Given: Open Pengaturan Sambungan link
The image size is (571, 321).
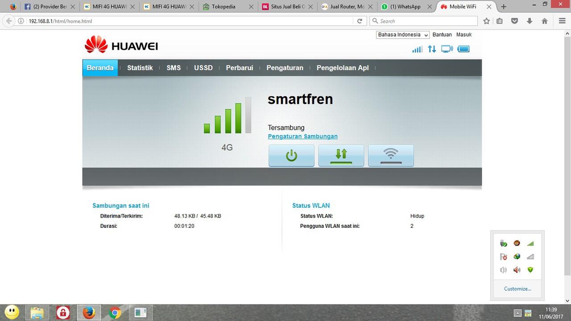Looking at the screenshot, I should coord(302,136).
